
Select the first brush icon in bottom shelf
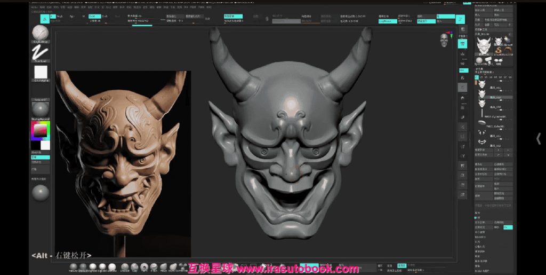coord(73,268)
